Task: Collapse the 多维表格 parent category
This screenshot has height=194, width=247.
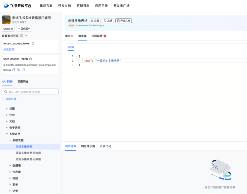Action: 7,134
